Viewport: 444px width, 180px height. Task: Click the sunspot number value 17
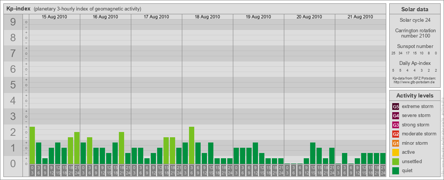408,53
